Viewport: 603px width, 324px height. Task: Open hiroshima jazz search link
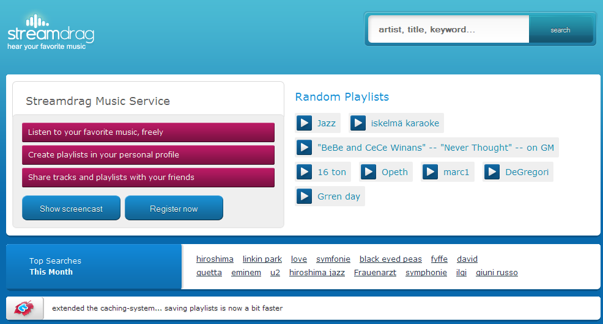pos(317,273)
